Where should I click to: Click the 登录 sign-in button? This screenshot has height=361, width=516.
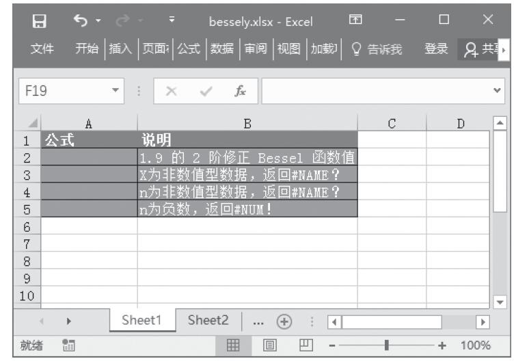[436, 49]
